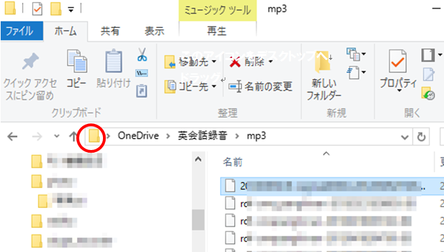444x252 pixels.
Task: Click the navigation pane scrollbar thumb
Action: point(198,219)
